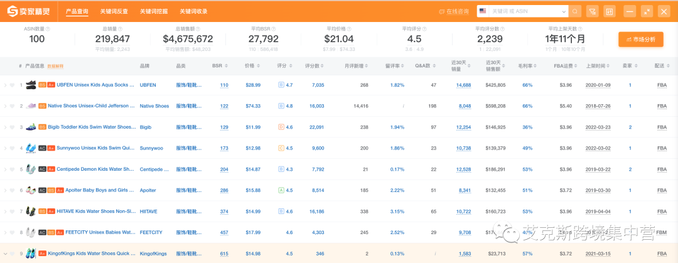Screen dimensions: 678x263
Task: Favorite the UBFEN product with heart
Action: click(x=12, y=85)
